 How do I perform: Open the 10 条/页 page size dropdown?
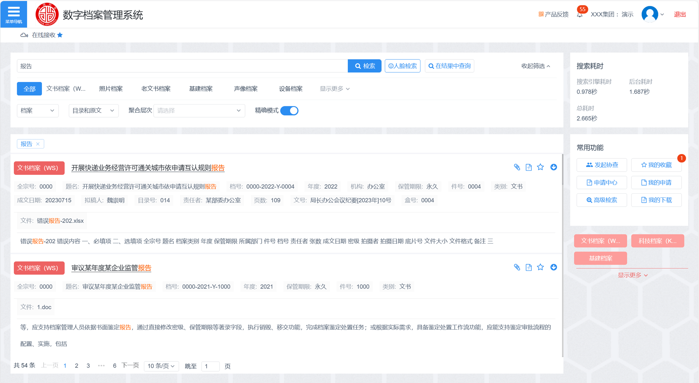pos(161,366)
